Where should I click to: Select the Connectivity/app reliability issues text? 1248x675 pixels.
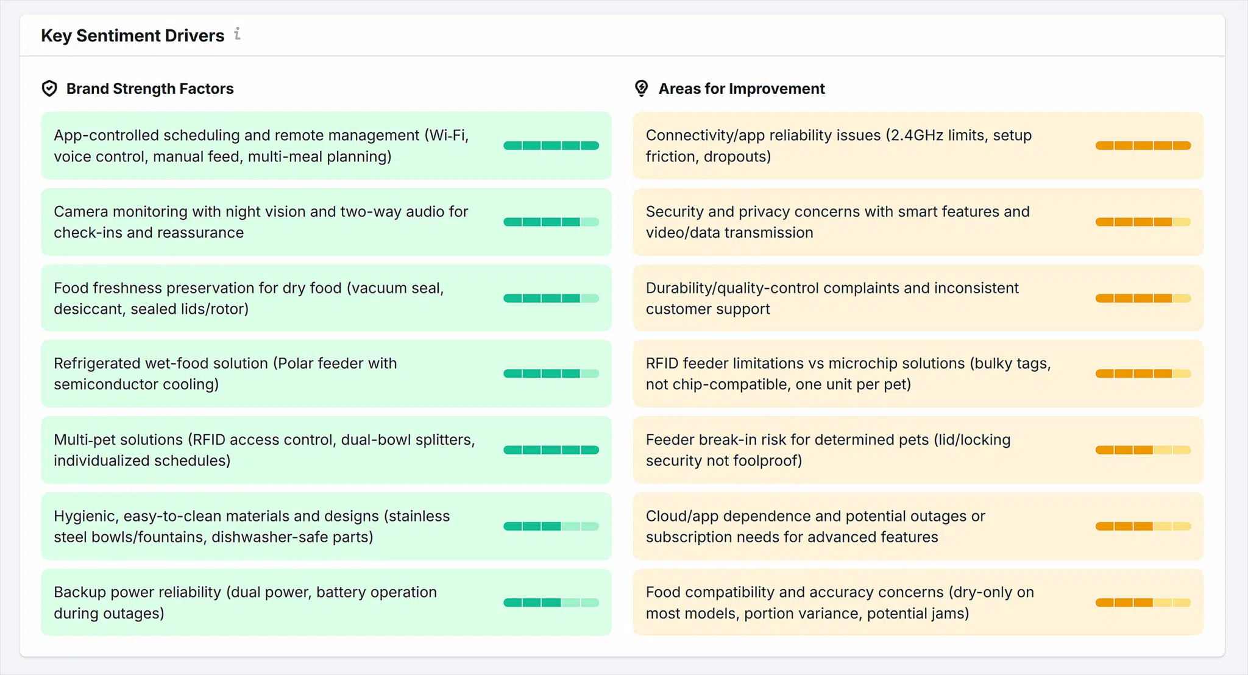838,146
